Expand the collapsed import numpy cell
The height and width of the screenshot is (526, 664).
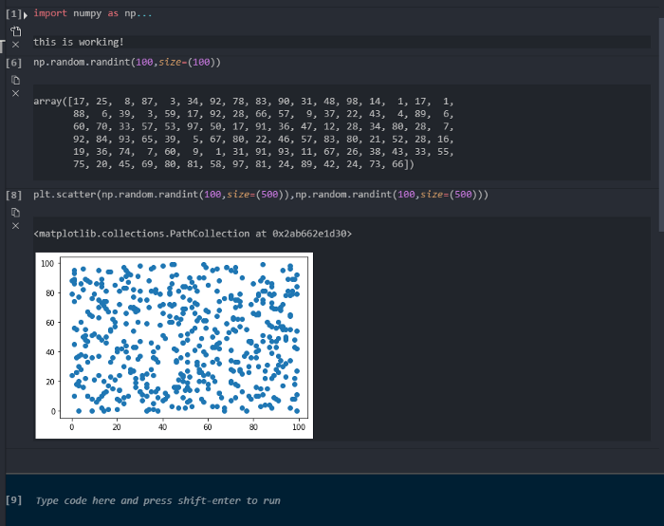pos(26,14)
